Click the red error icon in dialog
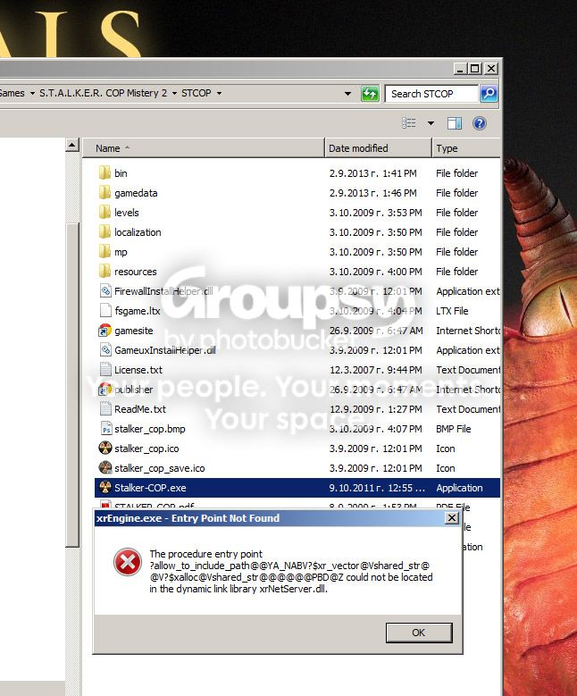This screenshot has width=577, height=696. coord(128,561)
